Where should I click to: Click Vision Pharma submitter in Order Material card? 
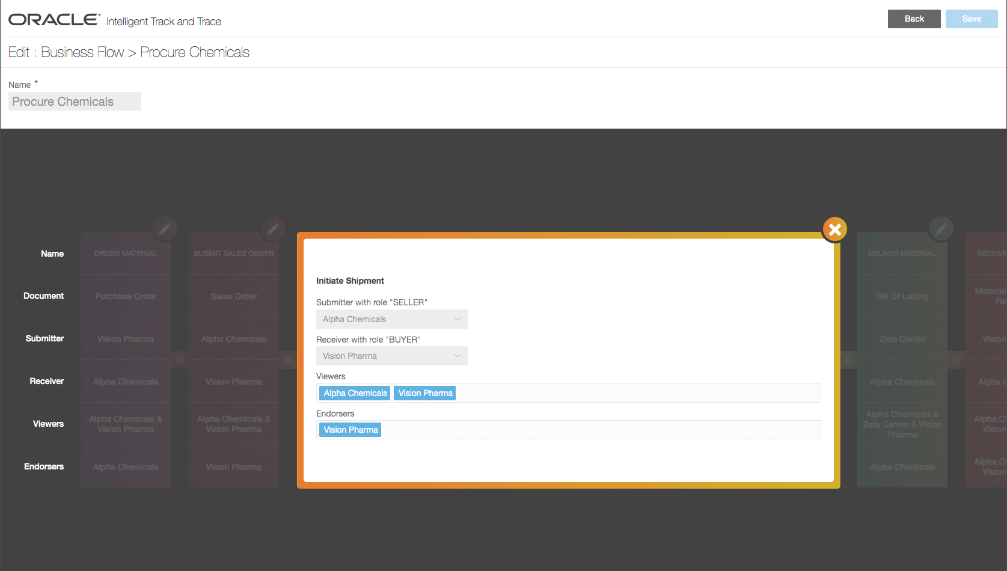tap(126, 339)
